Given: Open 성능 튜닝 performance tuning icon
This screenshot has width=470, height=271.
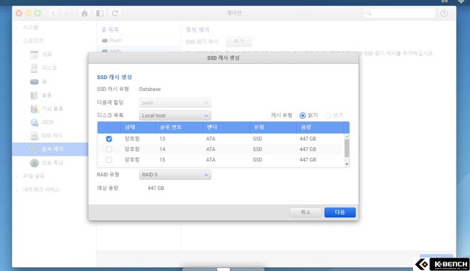Looking at the screenshot, I should click(x=34, y=163).
